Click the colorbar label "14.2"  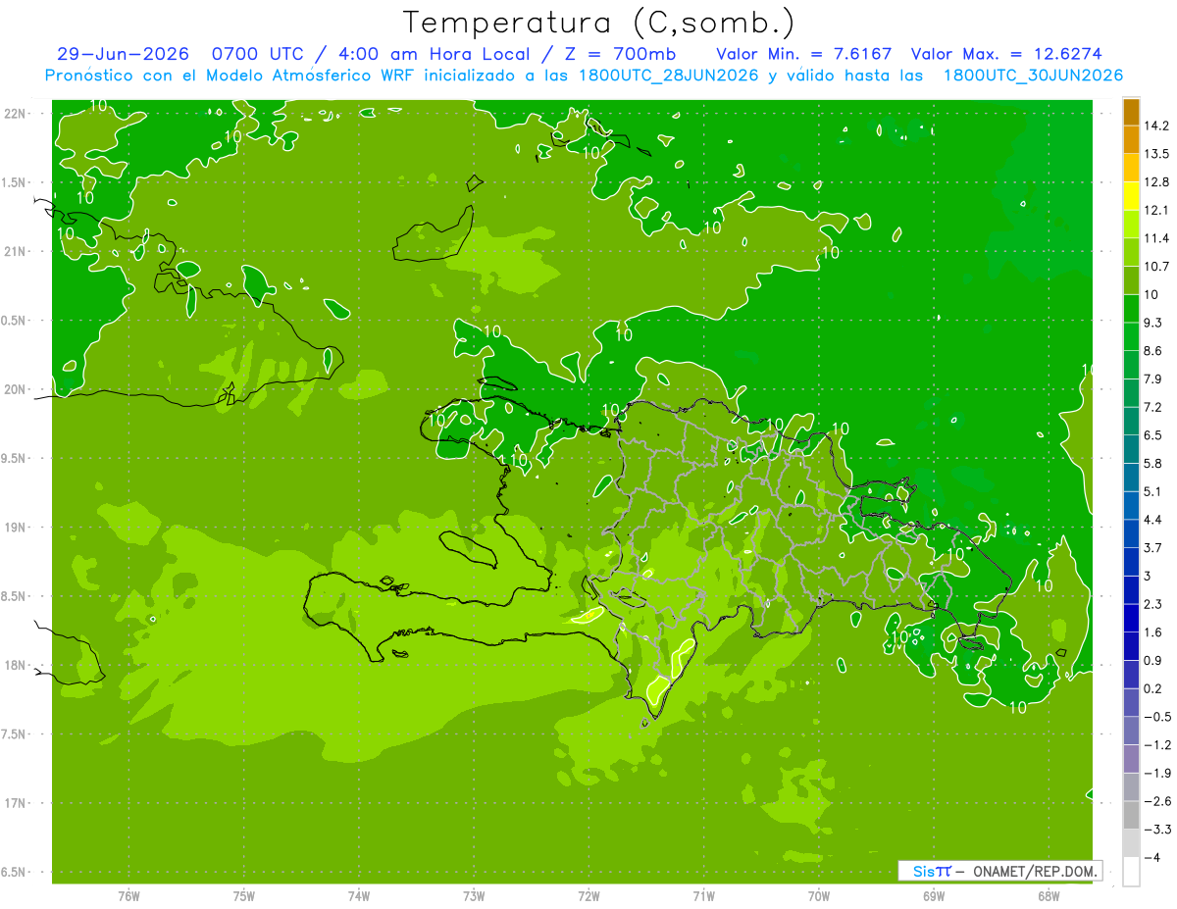[1156, 126]
